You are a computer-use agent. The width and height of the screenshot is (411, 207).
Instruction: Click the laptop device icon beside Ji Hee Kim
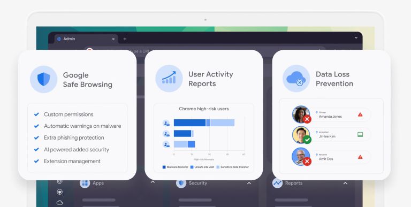(x=360, y=135)
